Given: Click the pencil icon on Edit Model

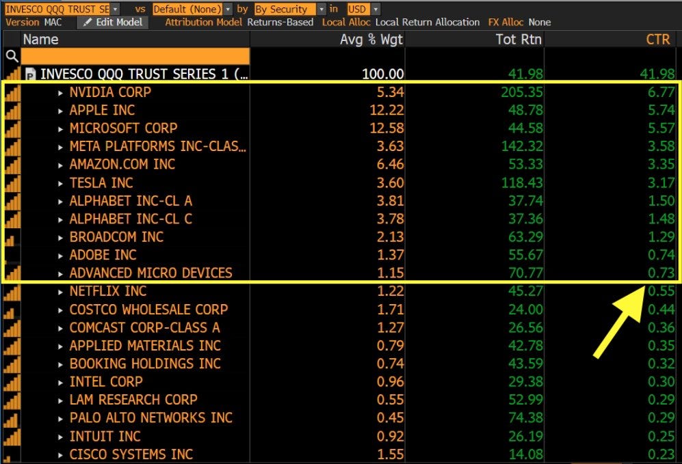Looking at the screenshot, I should tap(88, 22).
